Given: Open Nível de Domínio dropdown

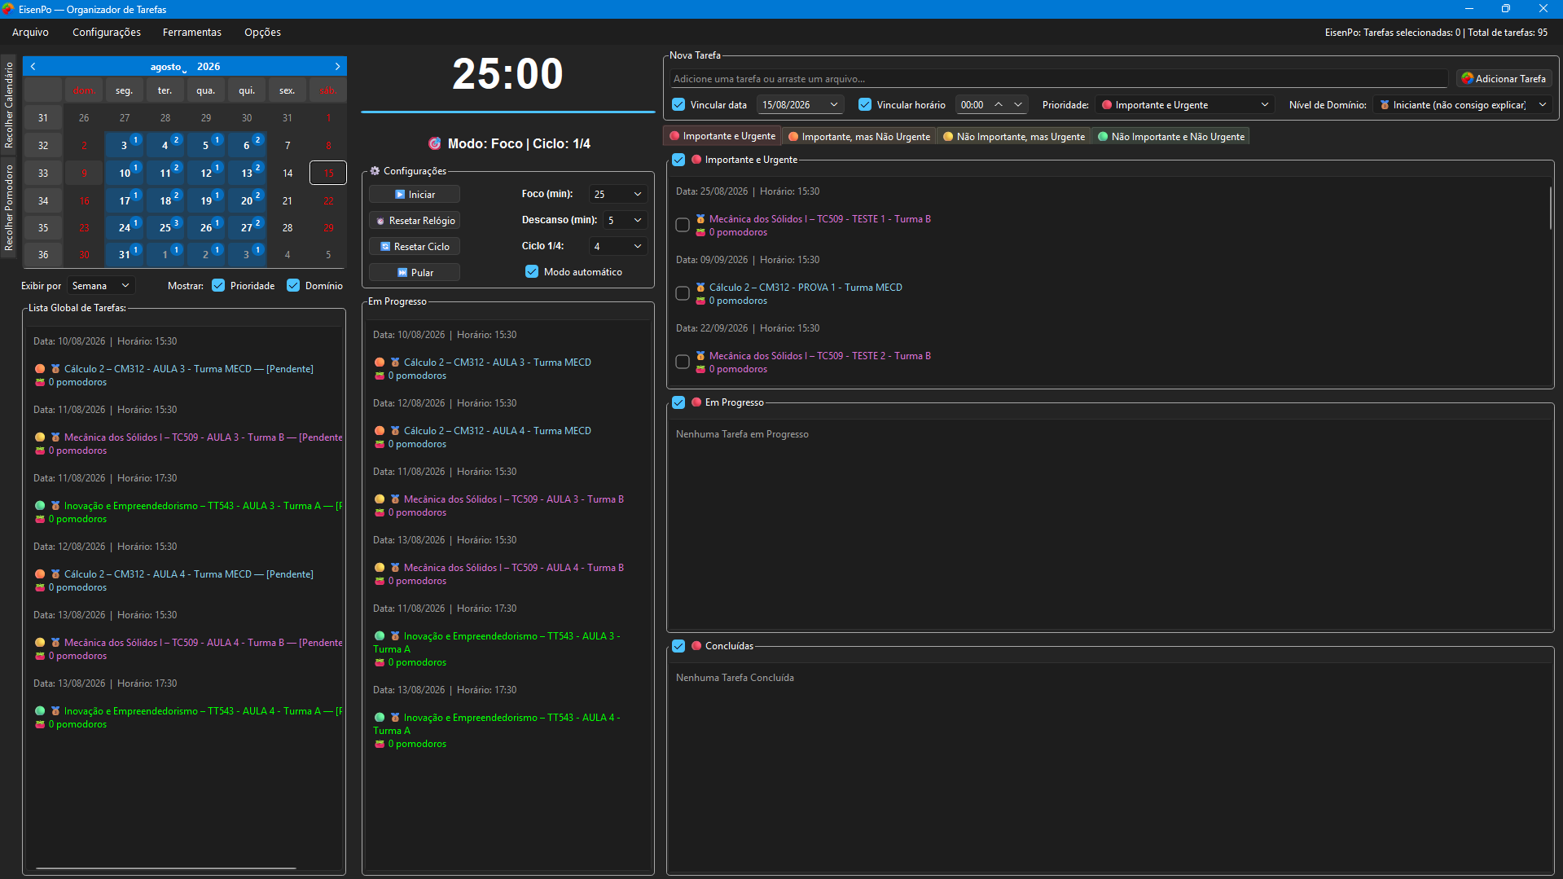Looking at the screenshot, I should [1463, 104].
